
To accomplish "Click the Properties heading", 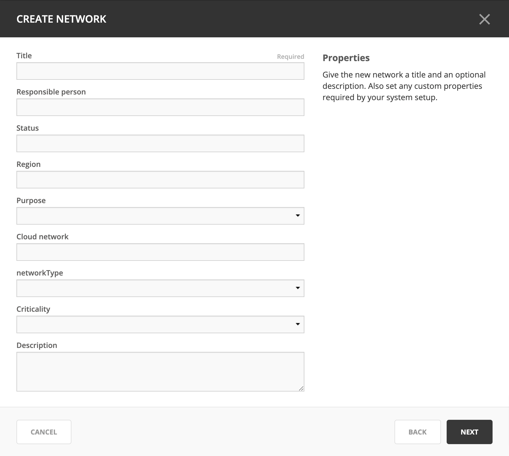I will [346, 58].
